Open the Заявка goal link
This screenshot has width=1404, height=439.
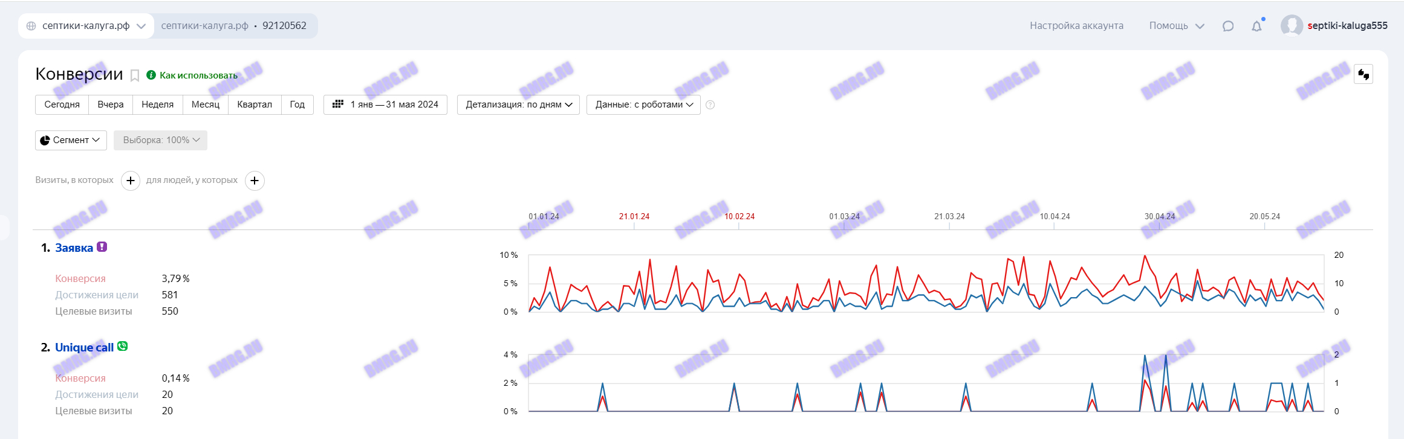74,248
